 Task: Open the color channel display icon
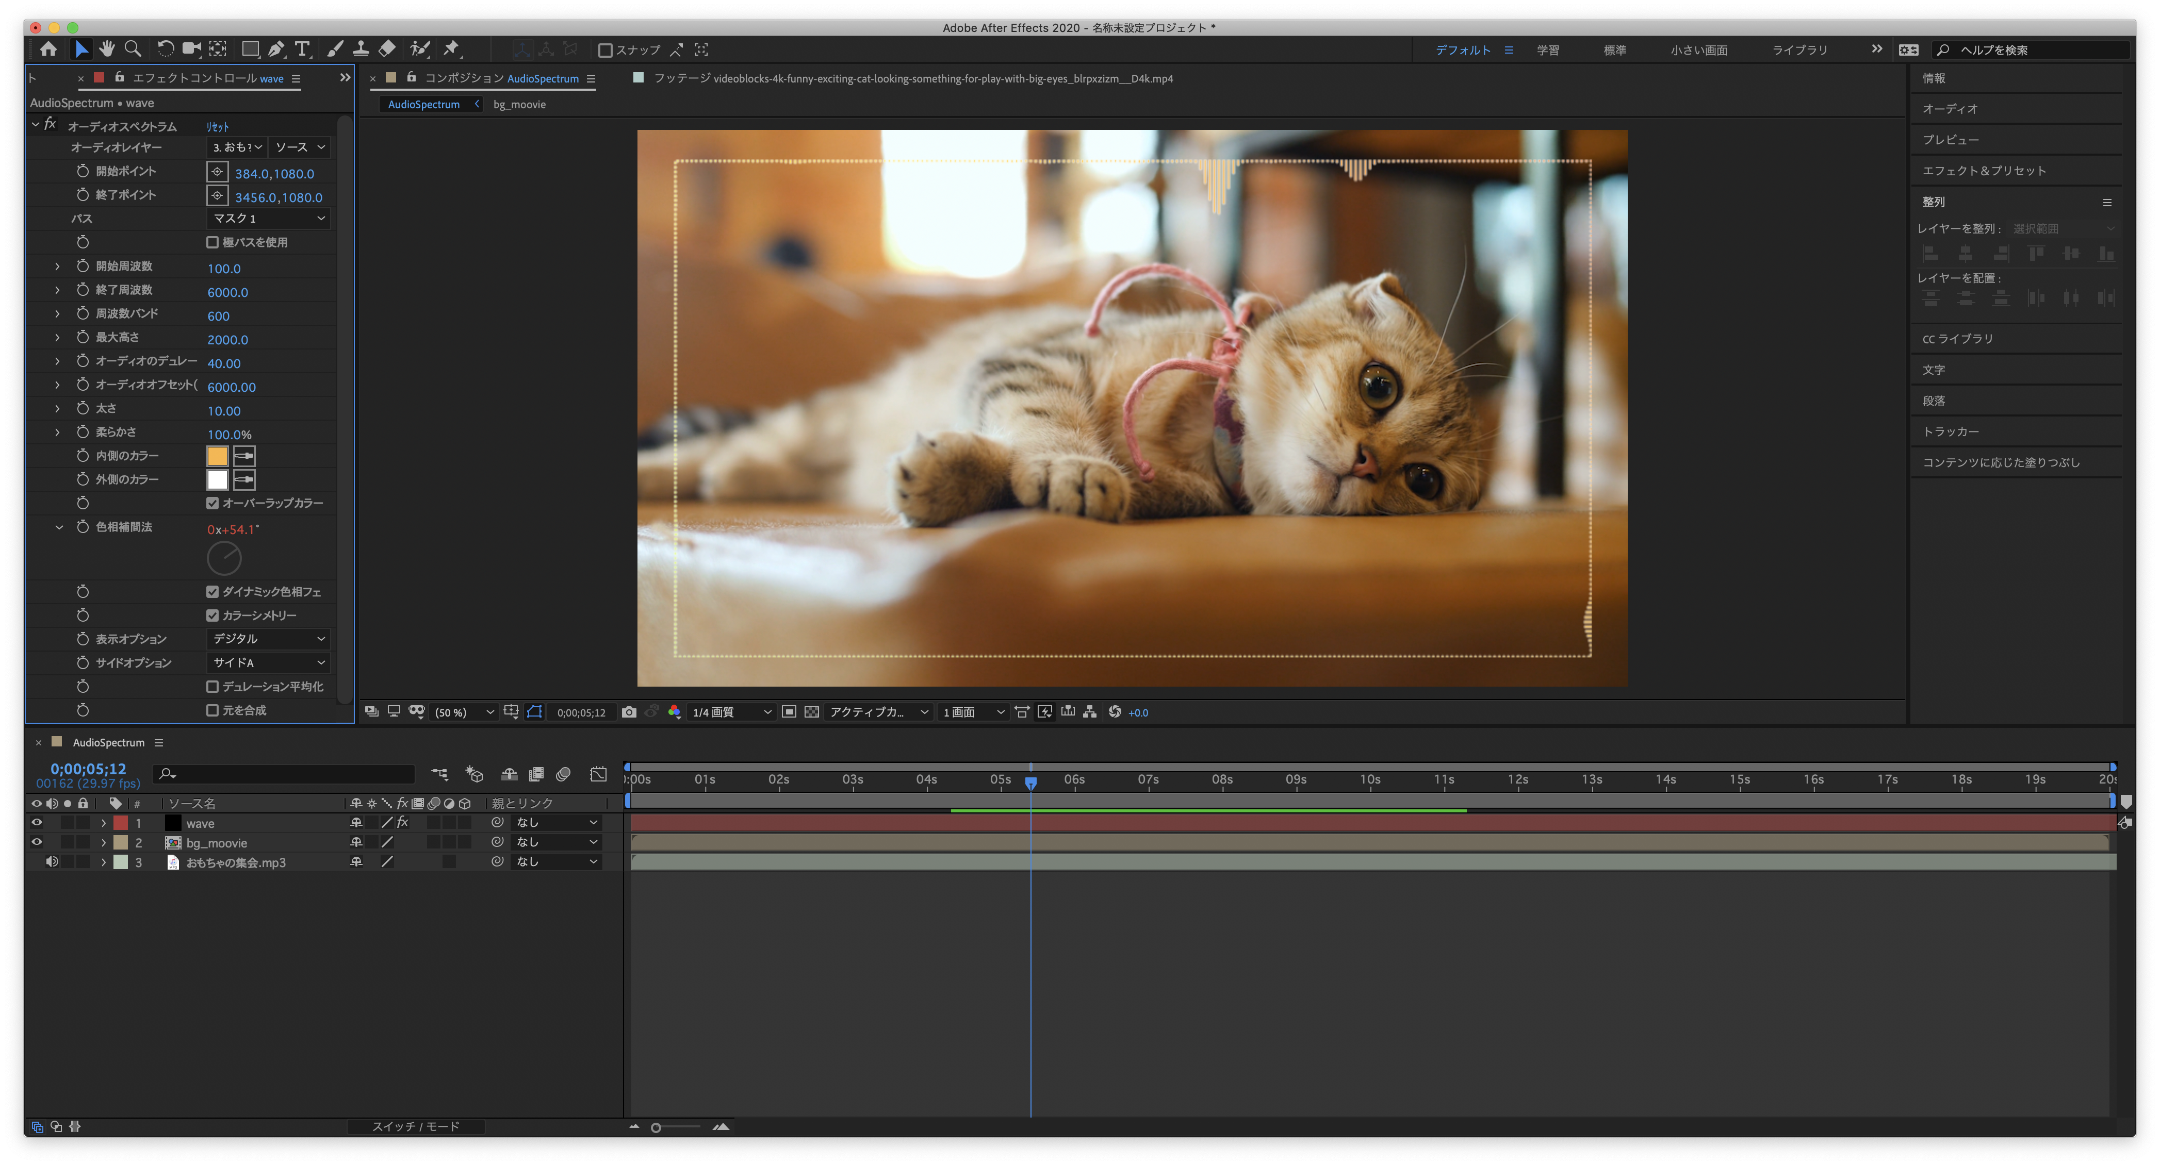pyautogui.click(x=674, y=712)
